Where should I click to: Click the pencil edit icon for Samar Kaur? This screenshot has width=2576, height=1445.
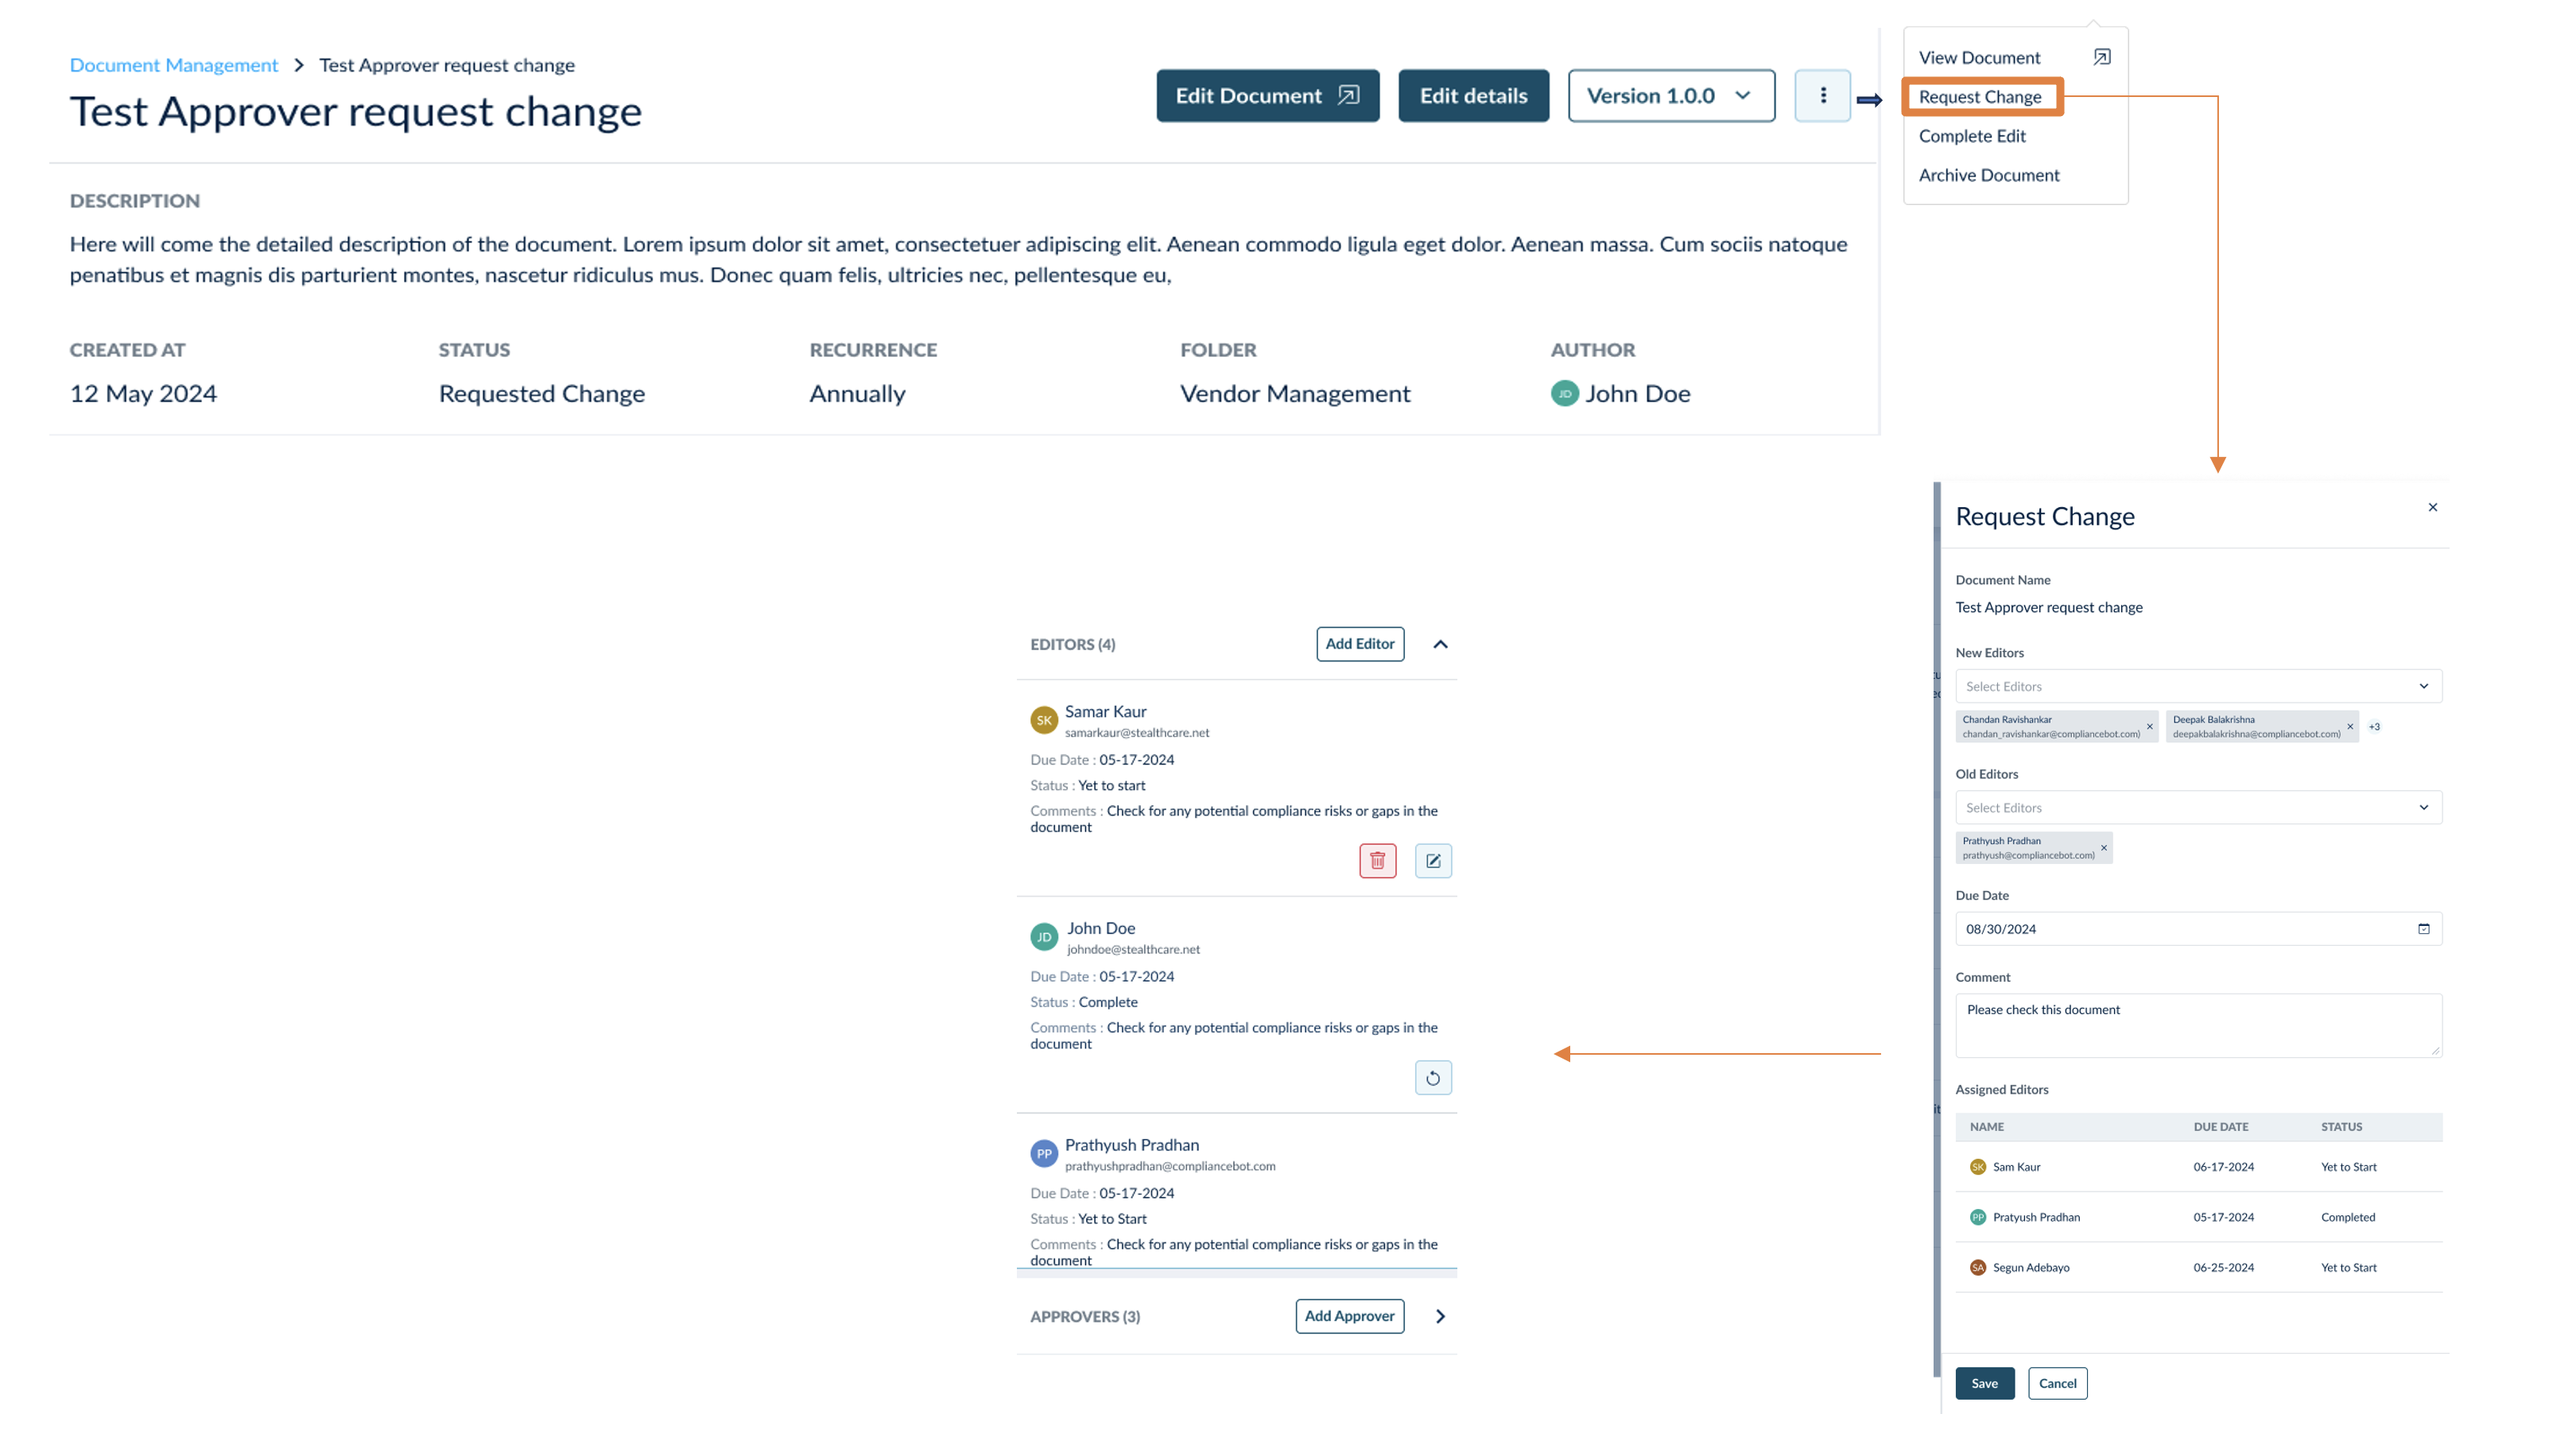pyautogui.click(x=1433, y=860)
